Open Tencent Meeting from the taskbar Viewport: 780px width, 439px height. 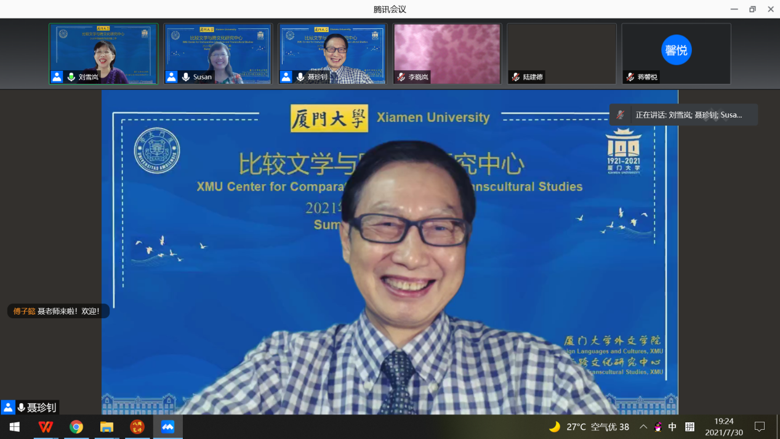[167, 427]
